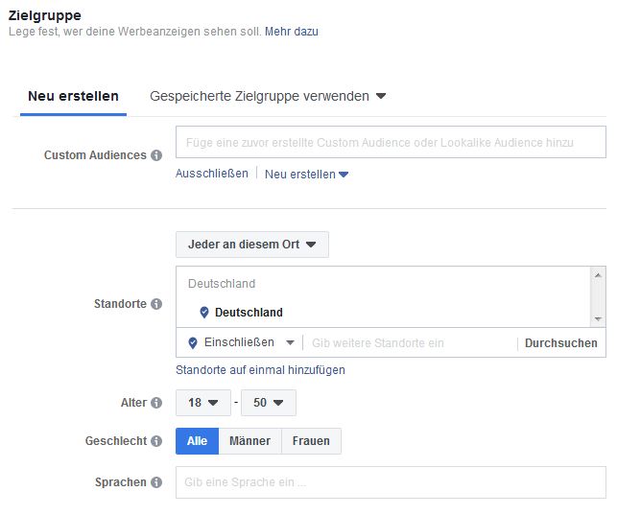Screen dimensions: 617x515
Task: Select Frauen gender option
Action: 310,441
